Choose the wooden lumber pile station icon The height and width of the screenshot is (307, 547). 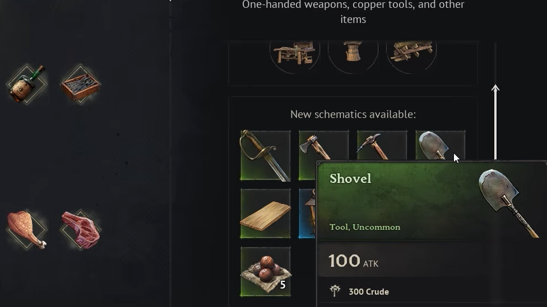click(411, 53)
